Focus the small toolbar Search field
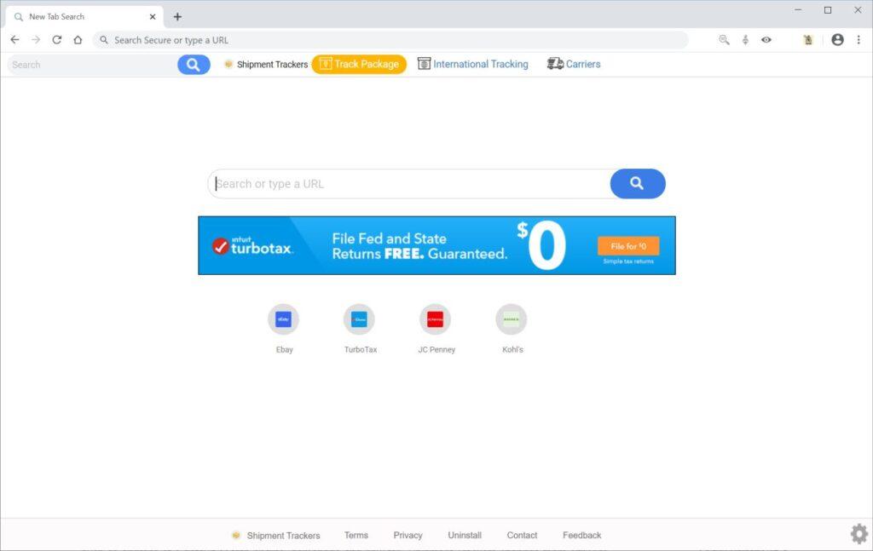873x551 pixels. click(92, 65)
